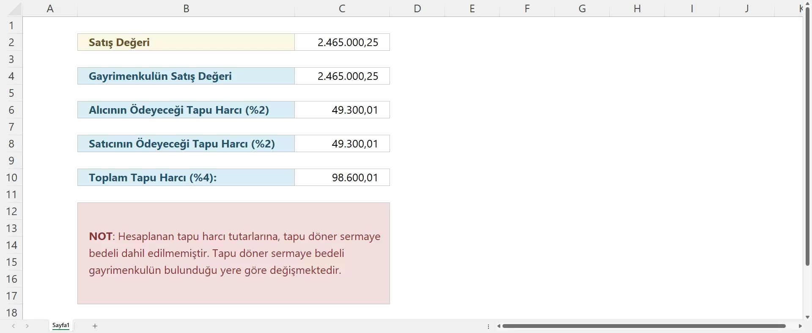Image resolution: width=812 pixels, height=333 pixels.
Task: Click Alıcının Ödeyeceği Tapu Harcı label cell
Action: (186, 110)
